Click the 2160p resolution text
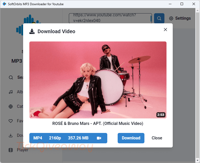Image resolution: width=200 pixels, height=163 pixels. pyautogui.click(x=55, y=138)
